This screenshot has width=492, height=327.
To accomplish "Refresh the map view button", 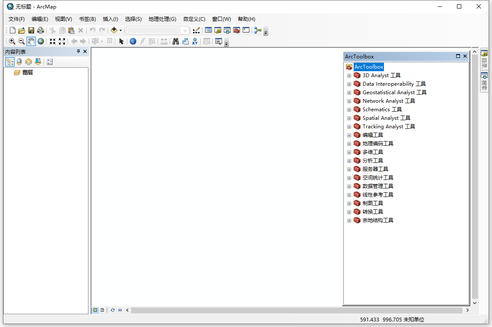I will 113,310.
